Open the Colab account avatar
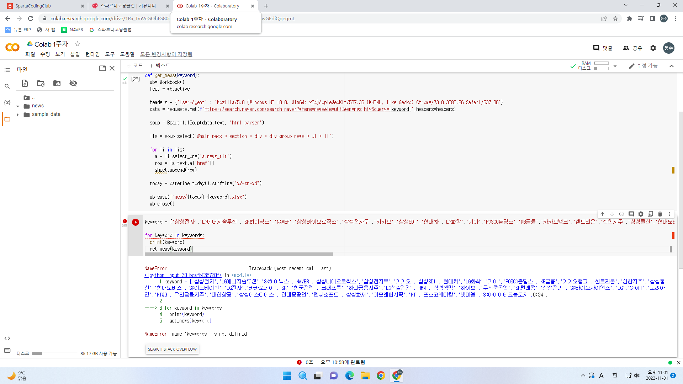 tap(669, 48)
